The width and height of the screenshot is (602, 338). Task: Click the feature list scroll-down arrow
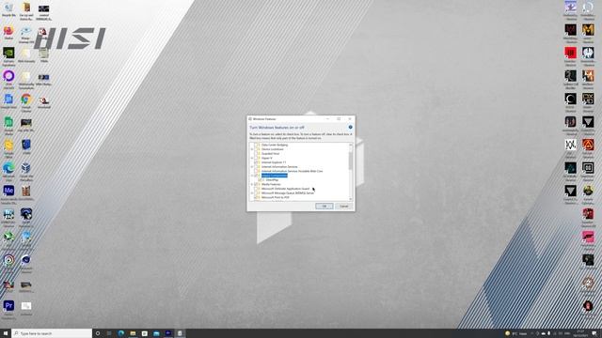click(x=350, y=199)
